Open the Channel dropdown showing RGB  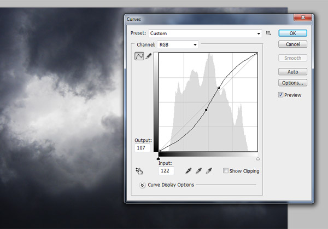tap(178, 45)
